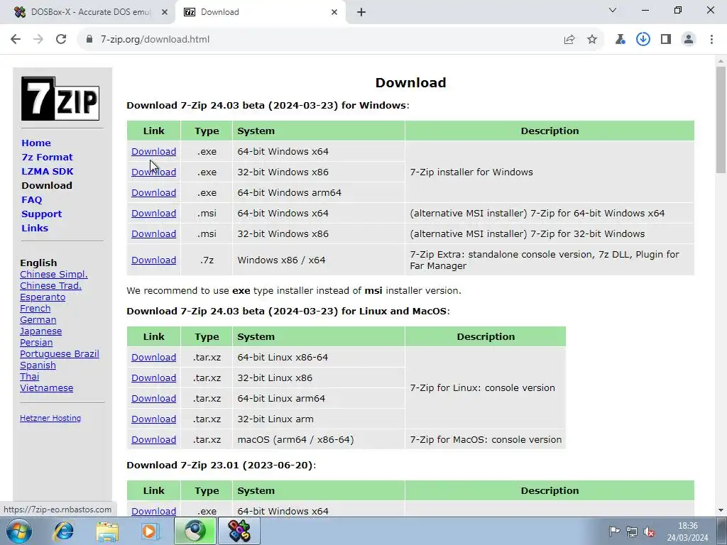This screenshot has height=545, width=727.
Task: Download 24.03 .exe for 64-bit Windows x64
Action: pyautogui.click(x=153, y=152)
